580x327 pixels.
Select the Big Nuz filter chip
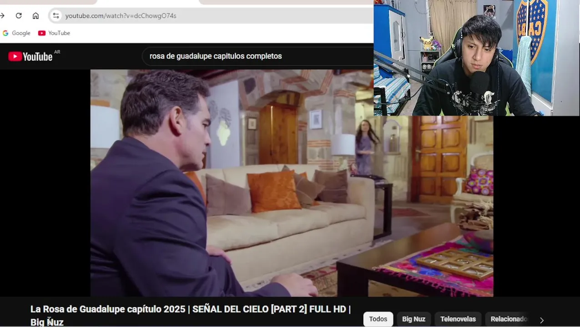414,319
